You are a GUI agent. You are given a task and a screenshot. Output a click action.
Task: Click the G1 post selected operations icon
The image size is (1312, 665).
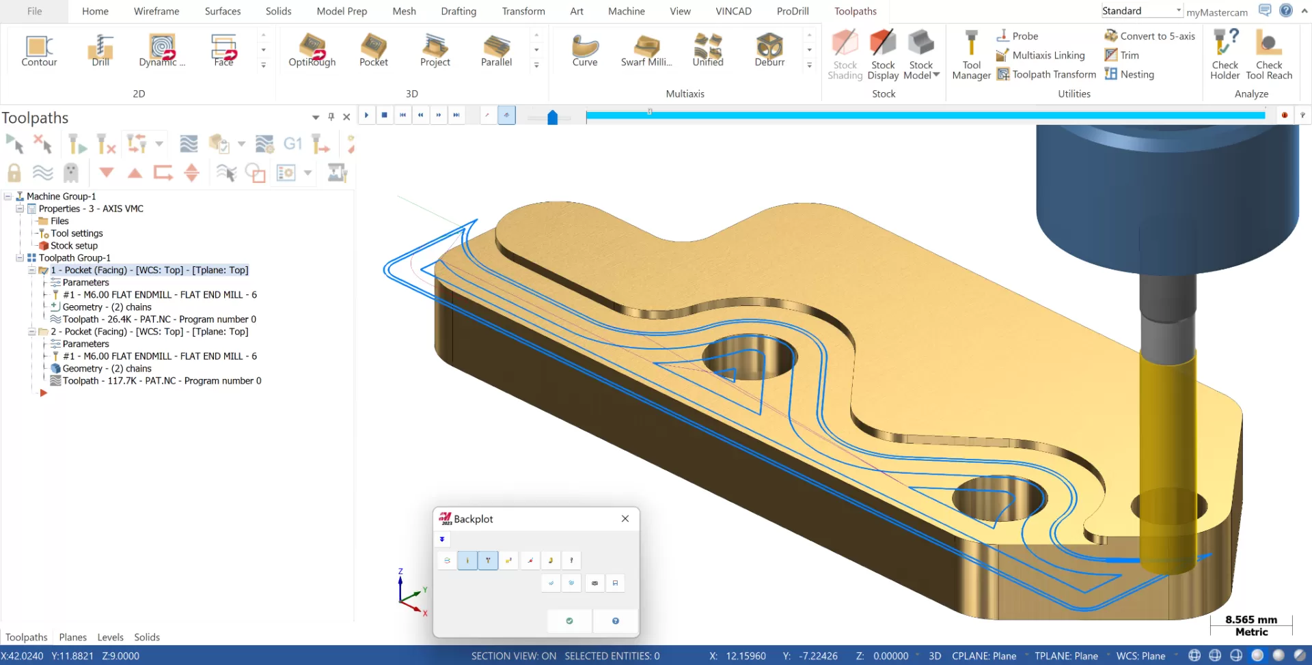[292, 143]
